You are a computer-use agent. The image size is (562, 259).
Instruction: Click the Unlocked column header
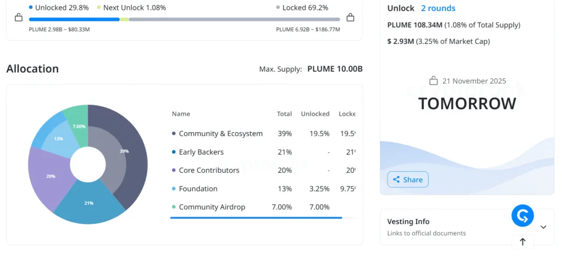(x=315, y=114)
